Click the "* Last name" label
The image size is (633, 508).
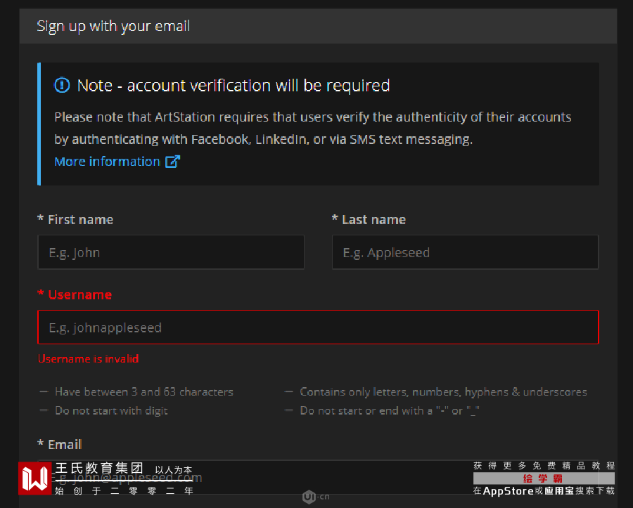coord(369,220)
